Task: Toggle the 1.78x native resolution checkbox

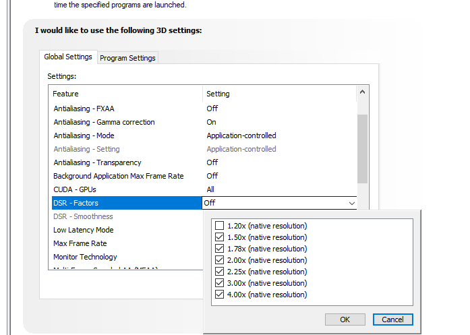Action: pos(219,249)
